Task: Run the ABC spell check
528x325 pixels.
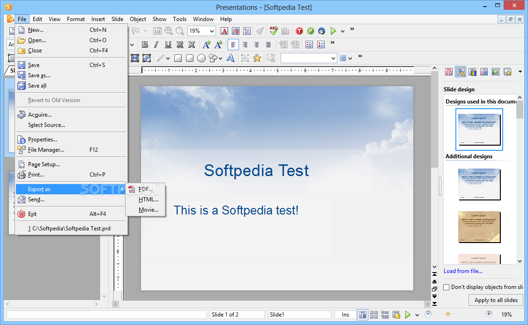Action: click(x=274, y=31)
